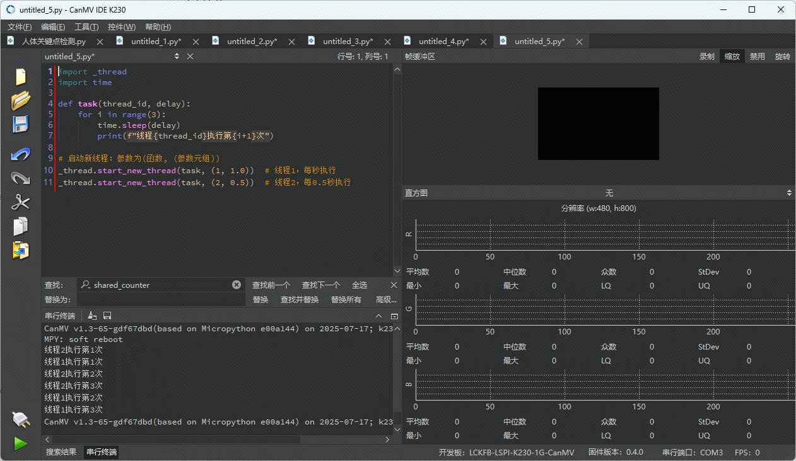
Task: Click the Connect plug icon
Action: point(21,419)
